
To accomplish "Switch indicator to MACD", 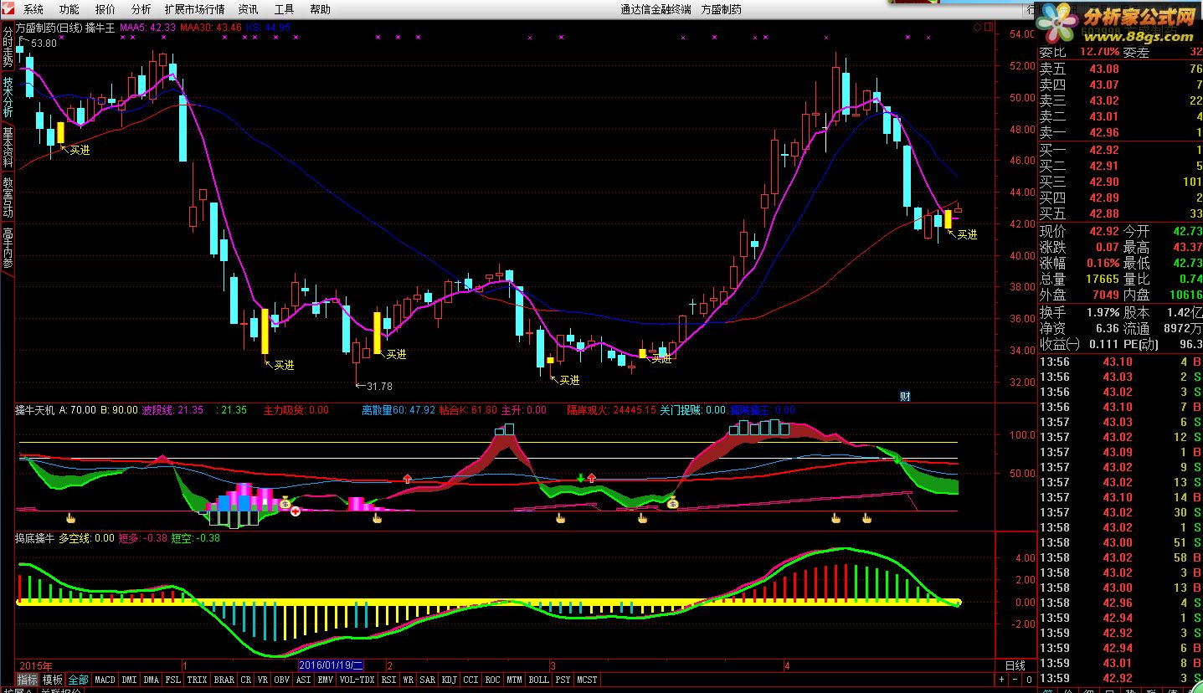I will tap(105, 680).
